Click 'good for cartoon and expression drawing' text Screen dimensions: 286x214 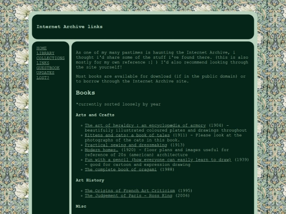tap(140, 165)
